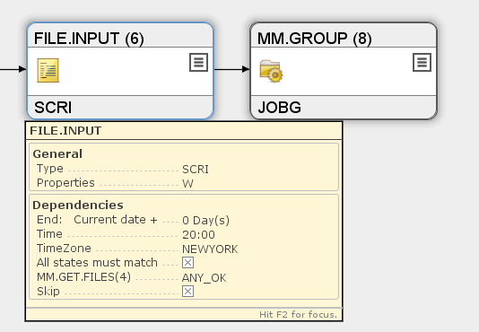Click the General section heading

click(57, 153)
